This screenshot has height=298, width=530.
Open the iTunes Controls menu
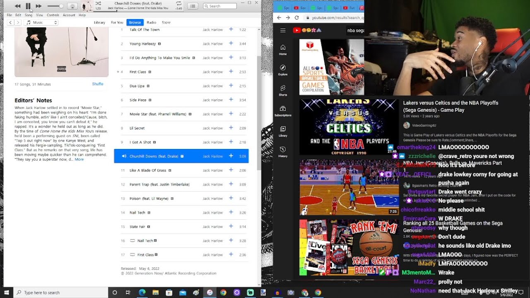53,15
